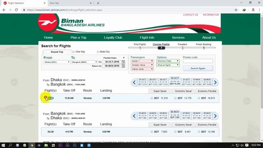263x148 pixels.
Task: Open the From Dhaka (DAC) dropdown
Action: pyautogui.click(x=57, y=62)
